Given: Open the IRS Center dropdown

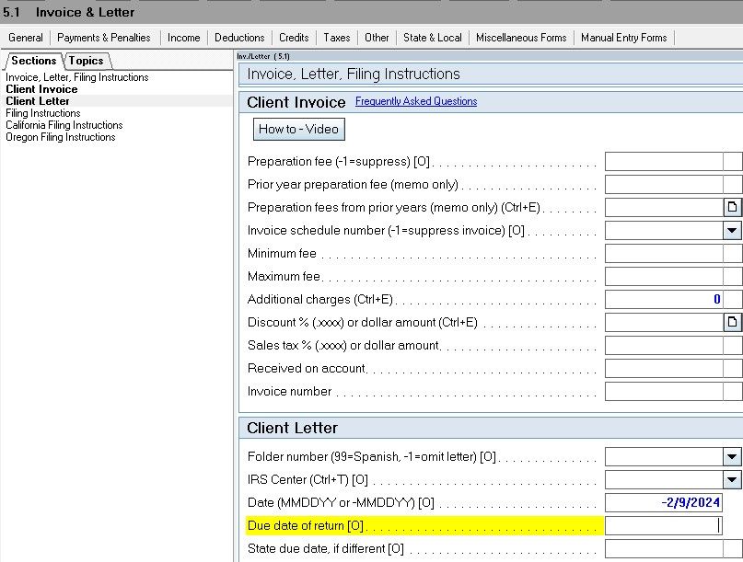Looking at the screenshot, I should point(732,479).
